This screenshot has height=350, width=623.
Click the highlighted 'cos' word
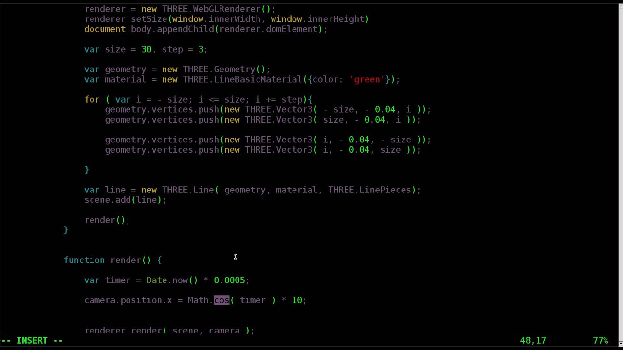point(221,300)
